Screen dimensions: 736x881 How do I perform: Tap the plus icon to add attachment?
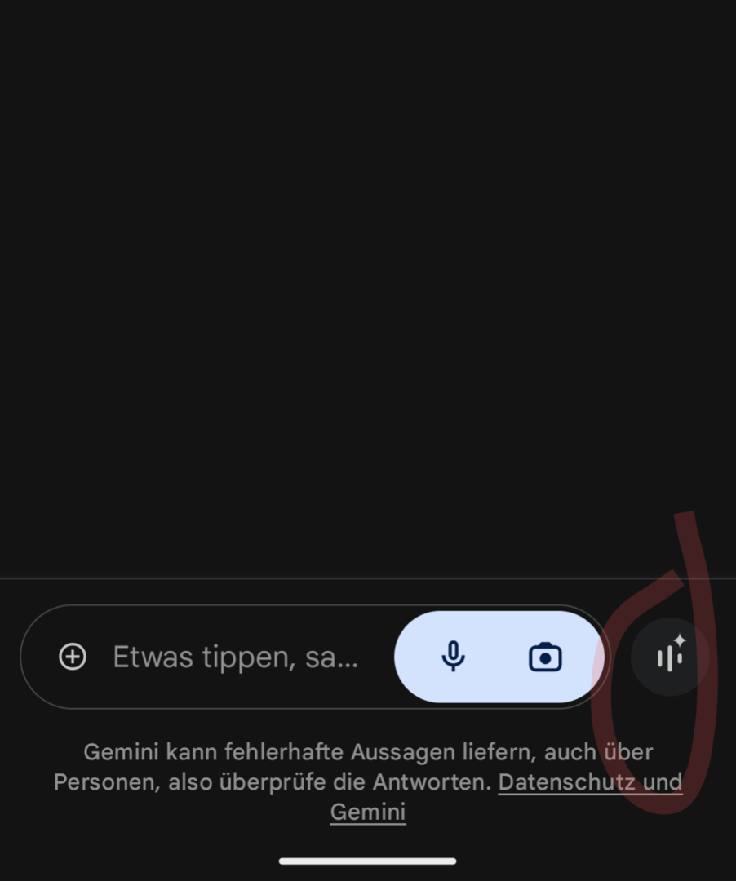point(73,657)
